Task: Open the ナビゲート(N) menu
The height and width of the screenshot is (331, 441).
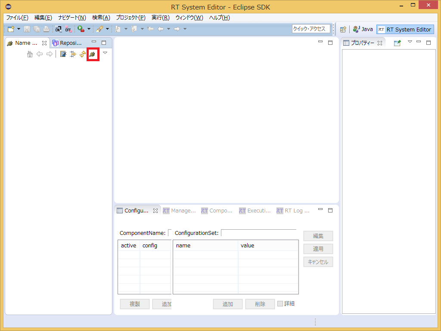Action: pos(72,17)
